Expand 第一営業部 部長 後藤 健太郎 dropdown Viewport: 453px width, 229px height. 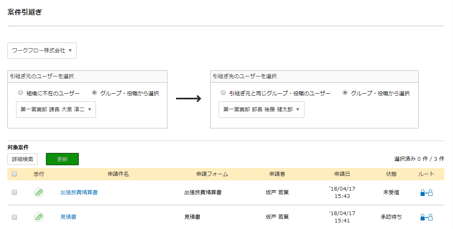click(261, 110)
